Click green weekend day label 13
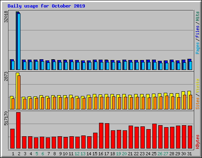This screenshot has height=158, width=202. (x=83, y=154)
